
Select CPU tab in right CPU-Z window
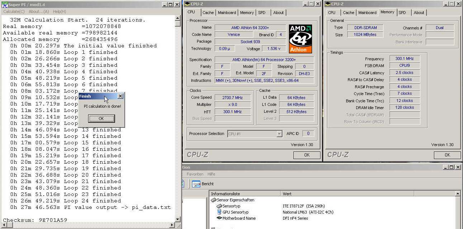332,13
